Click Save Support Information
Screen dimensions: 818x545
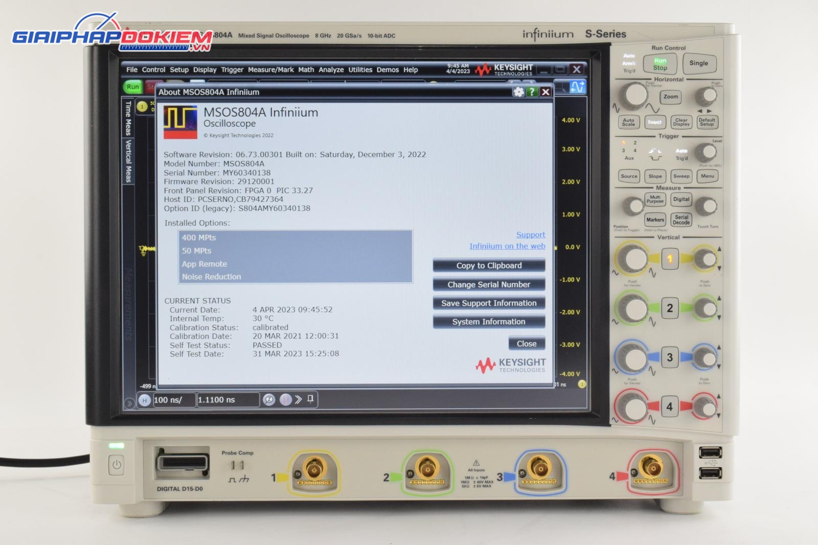click(x=489, y=303)
